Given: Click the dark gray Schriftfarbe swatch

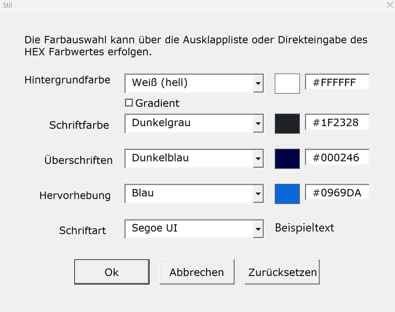Looking at the screenshot, I should pos(287,123).
